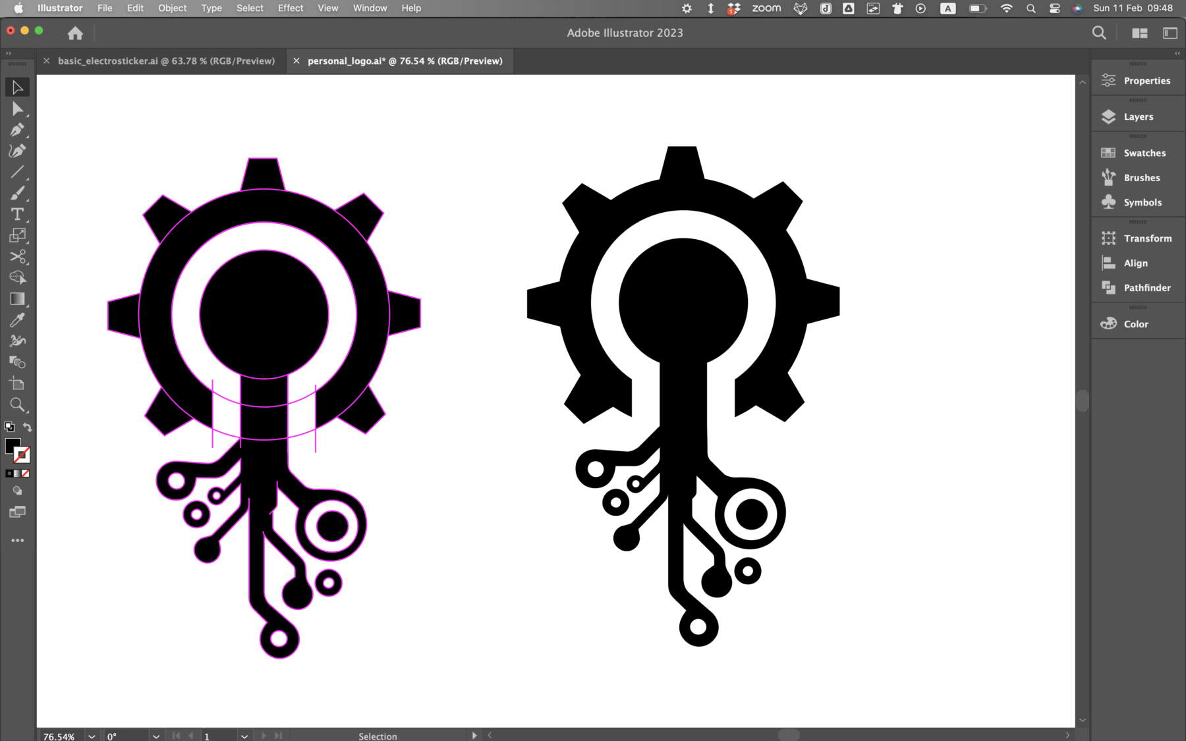Click the black Fill color box
1186x741 pixels.
pos(11,446)
